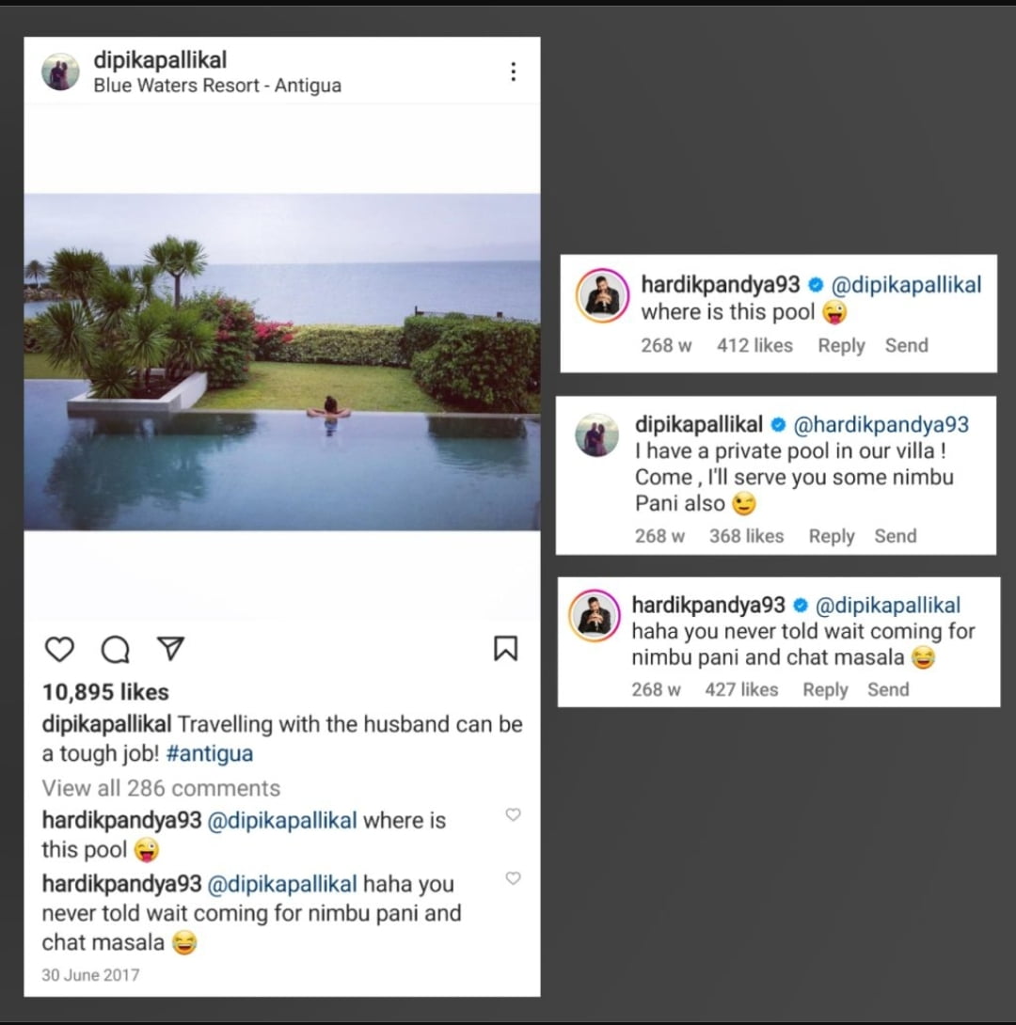This screenshot has height=1025, width=1016.
Task: Save post with bookmark icon
Action: click(505, 648)
